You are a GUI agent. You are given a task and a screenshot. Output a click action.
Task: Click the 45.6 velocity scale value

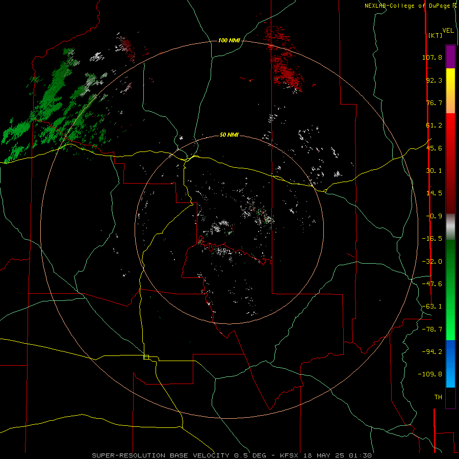[434, 148]
